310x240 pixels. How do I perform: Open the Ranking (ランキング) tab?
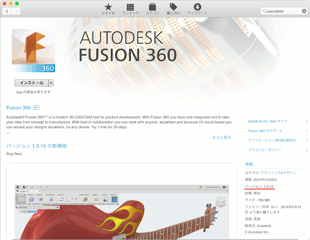coord(130,9)
